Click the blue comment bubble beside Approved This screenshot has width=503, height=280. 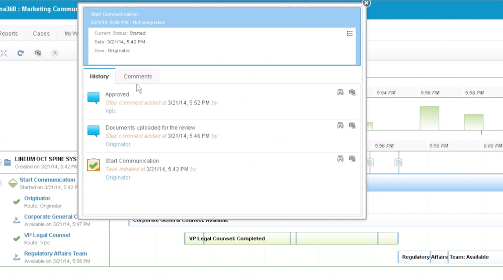tap(94, 98)
